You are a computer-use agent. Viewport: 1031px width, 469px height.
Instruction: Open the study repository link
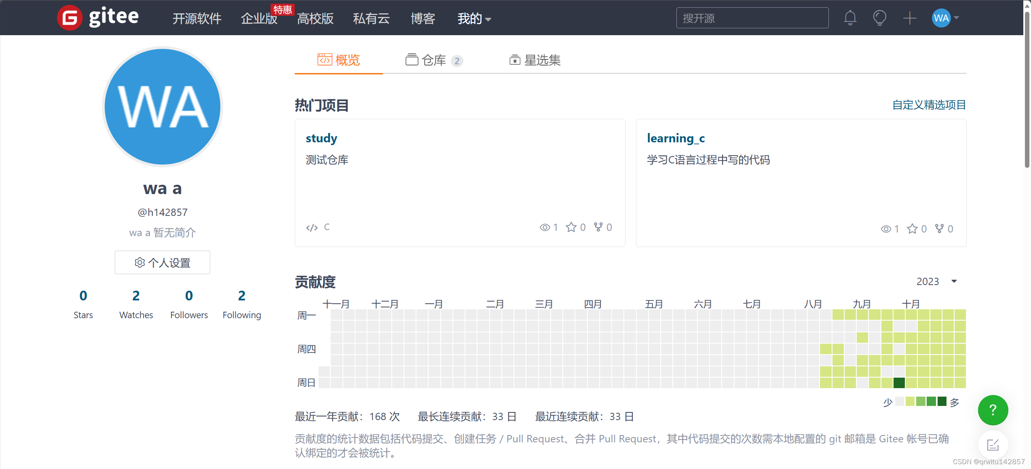click(321, 138)
